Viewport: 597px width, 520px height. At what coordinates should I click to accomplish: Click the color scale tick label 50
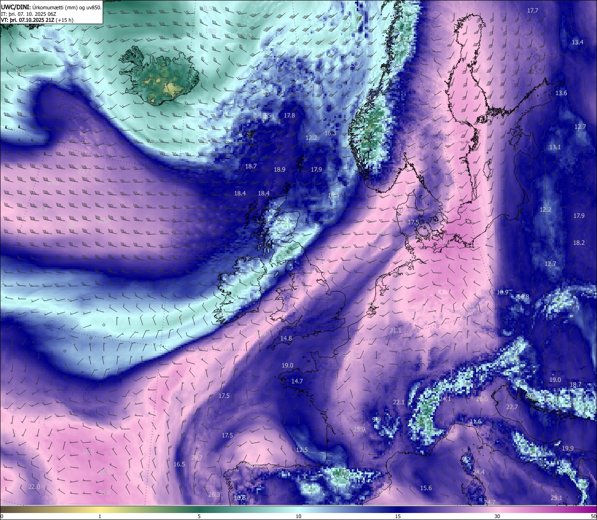pos(593,516)
